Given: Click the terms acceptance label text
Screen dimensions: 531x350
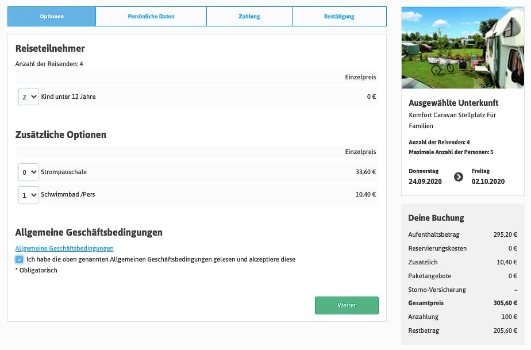Looking at the screenshot, I should [161, 260].
